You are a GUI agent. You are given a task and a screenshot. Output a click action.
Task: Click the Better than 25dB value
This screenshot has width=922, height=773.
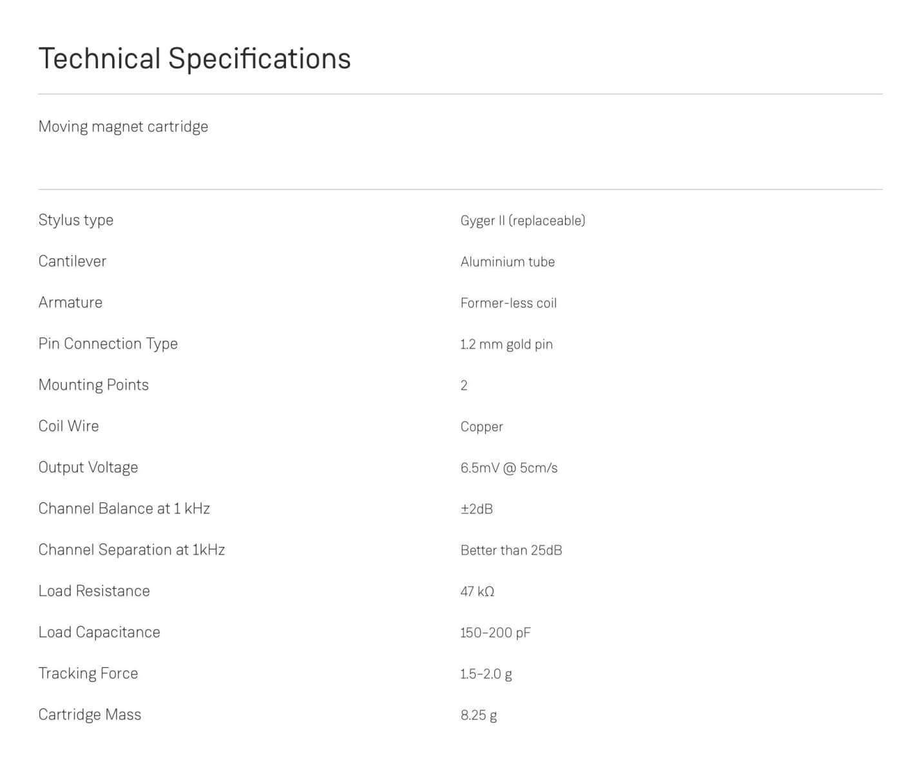point(511,551)
